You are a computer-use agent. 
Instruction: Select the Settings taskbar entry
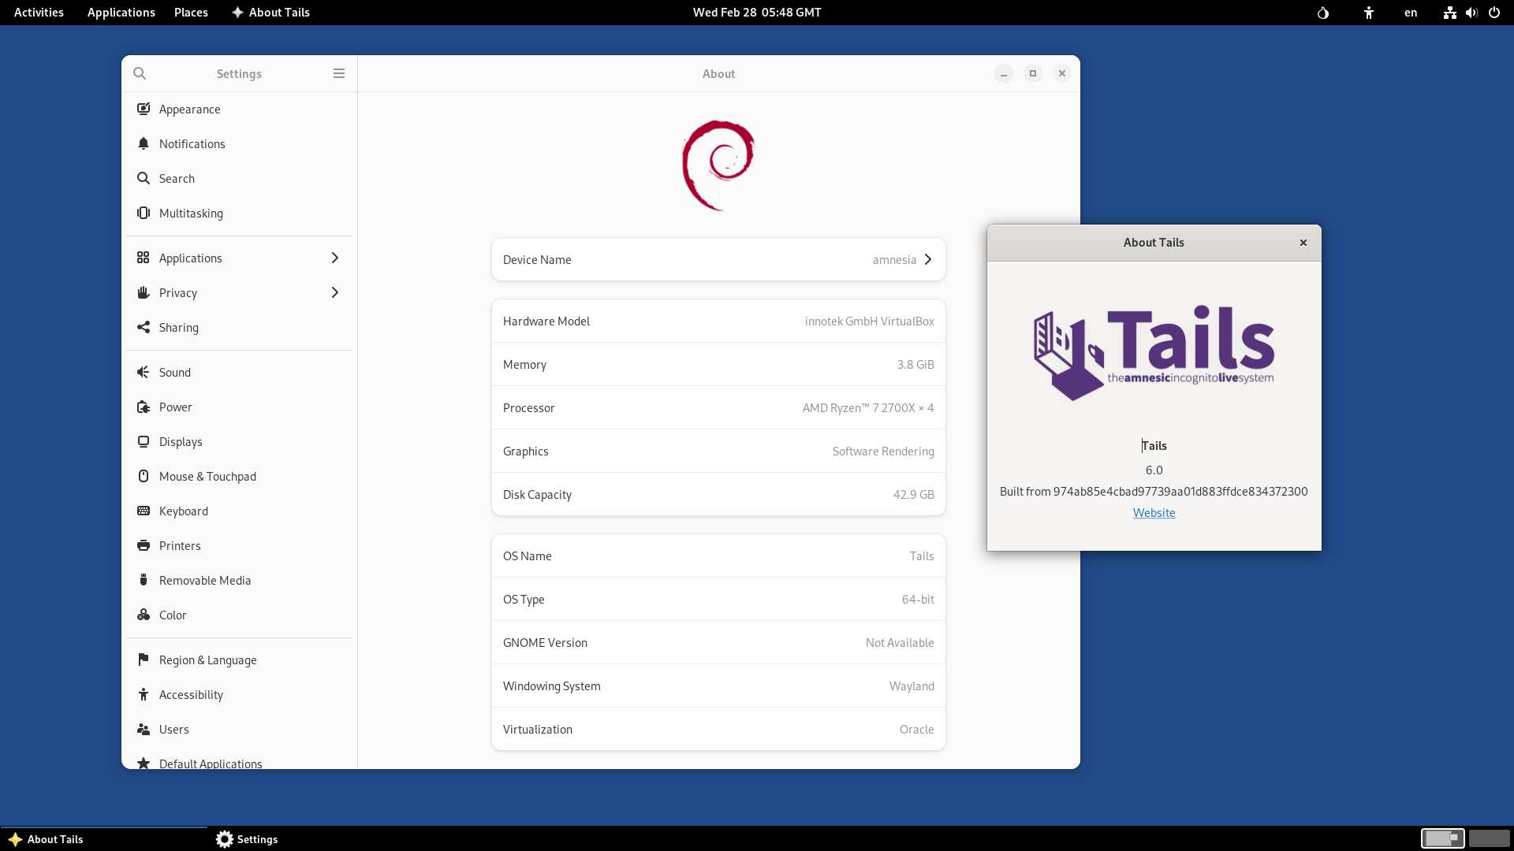tap(247, 839)
